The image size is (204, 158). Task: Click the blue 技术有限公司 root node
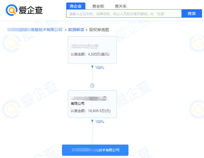click(95, 150)
